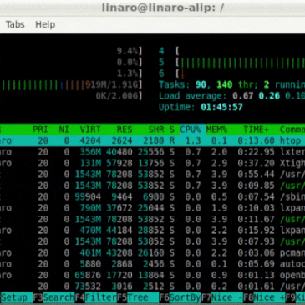Screen dimensions: 305x305
Task: Click the F3 Search function button
Action: (53, 297)
